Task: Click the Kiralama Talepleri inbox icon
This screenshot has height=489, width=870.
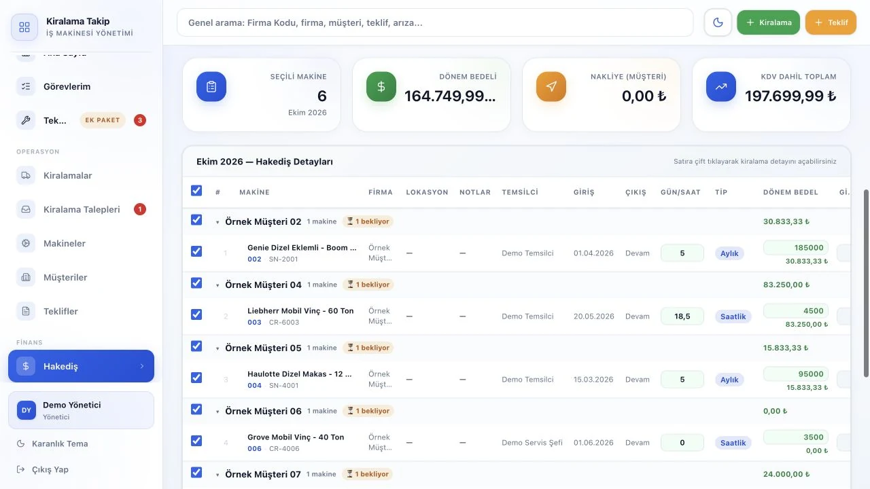Action: click(26, 209)
